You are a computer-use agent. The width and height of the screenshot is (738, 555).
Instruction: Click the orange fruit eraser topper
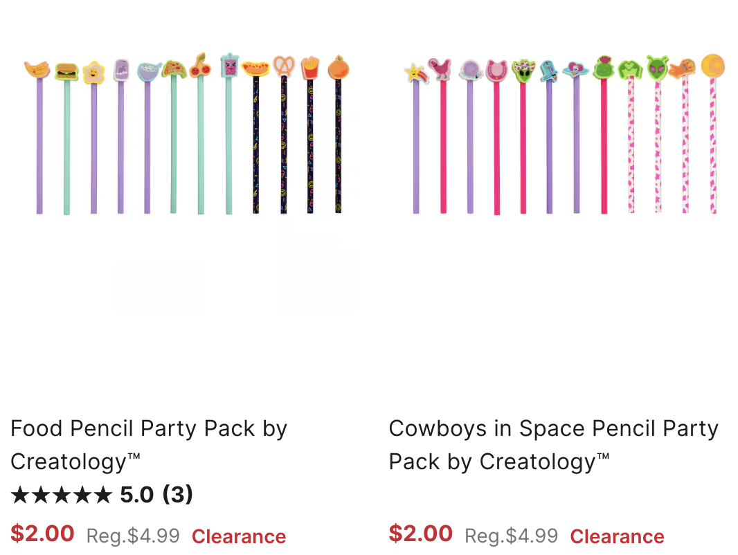click(x=338, y=68)
